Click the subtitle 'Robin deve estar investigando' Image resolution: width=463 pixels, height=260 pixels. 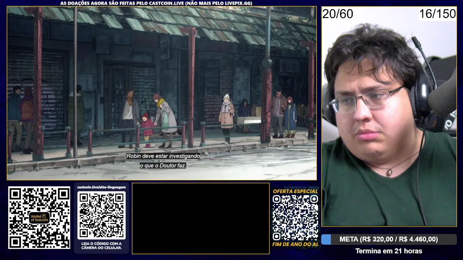pos(163,156)
